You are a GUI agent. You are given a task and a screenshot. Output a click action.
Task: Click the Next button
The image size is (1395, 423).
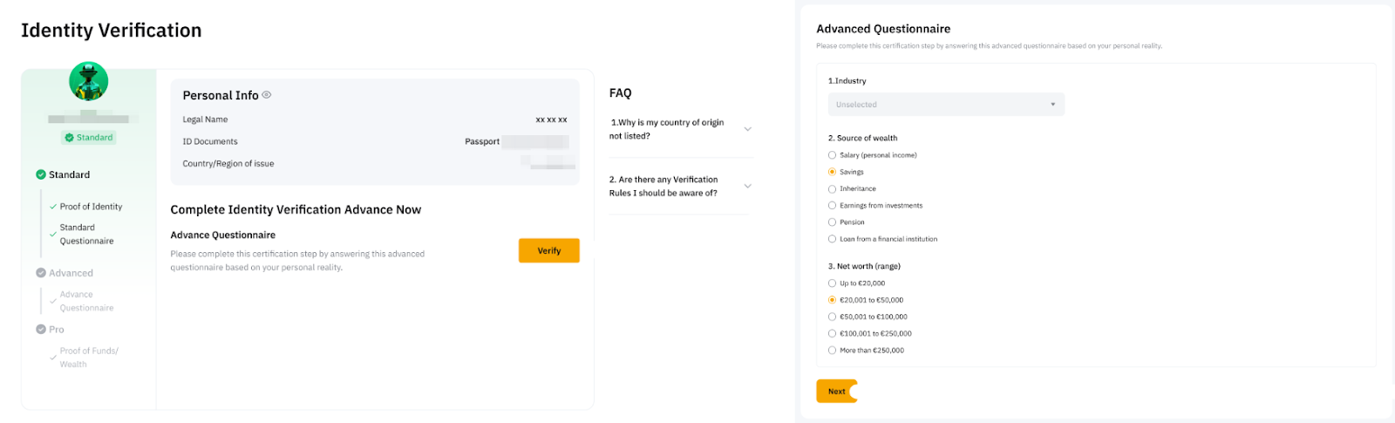[x=836, y=392]
